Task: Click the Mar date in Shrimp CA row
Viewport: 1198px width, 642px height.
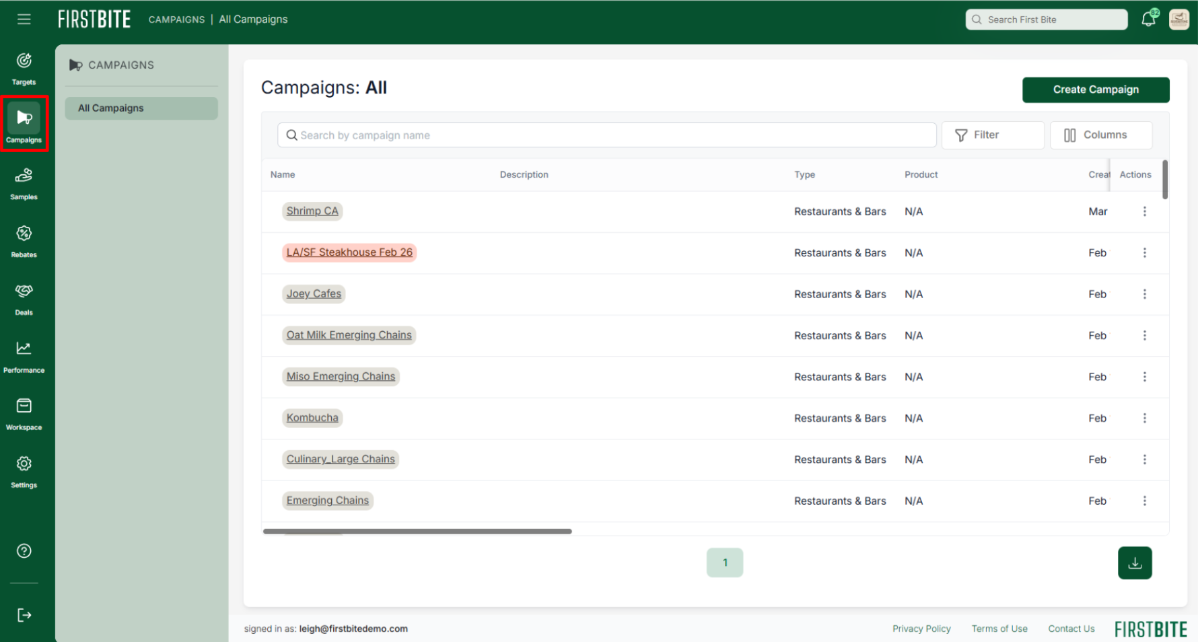Action: (x=1098, y=211)
